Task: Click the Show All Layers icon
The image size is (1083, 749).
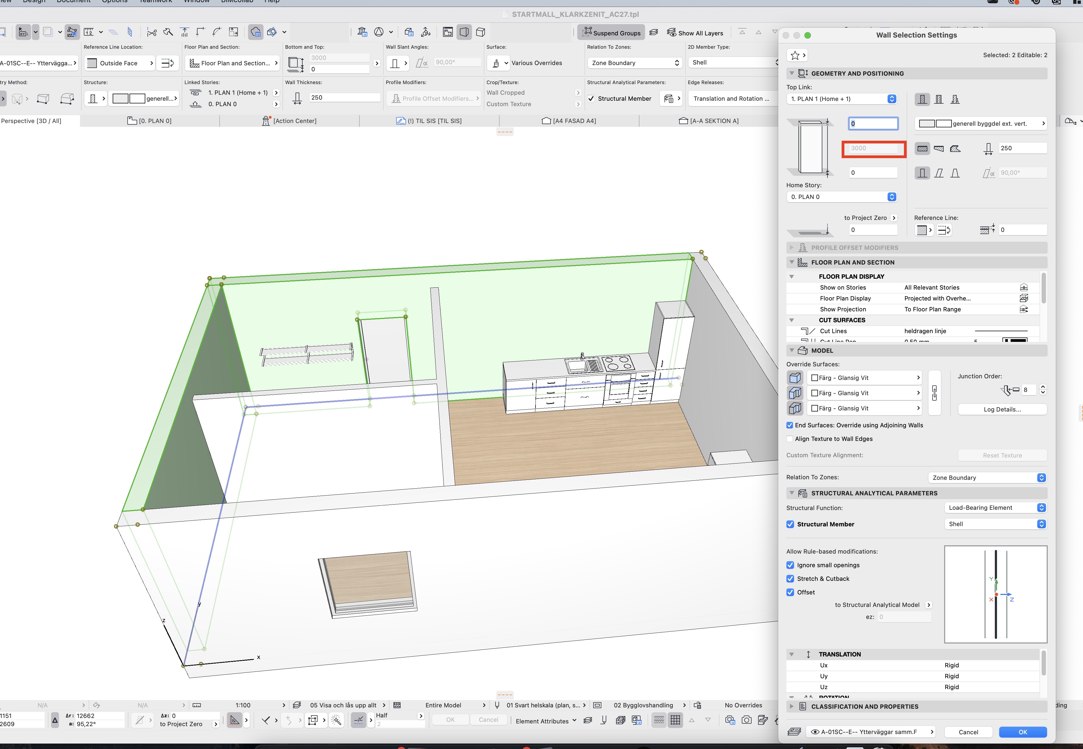Action: tap(672, 33)
